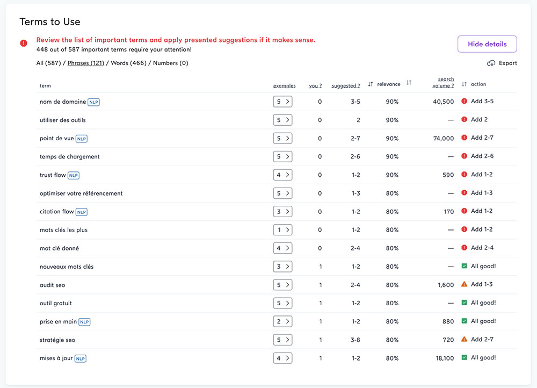Expand examples for temps de chargement
Viewport: 537px width, 388px height.
[282, 156]
